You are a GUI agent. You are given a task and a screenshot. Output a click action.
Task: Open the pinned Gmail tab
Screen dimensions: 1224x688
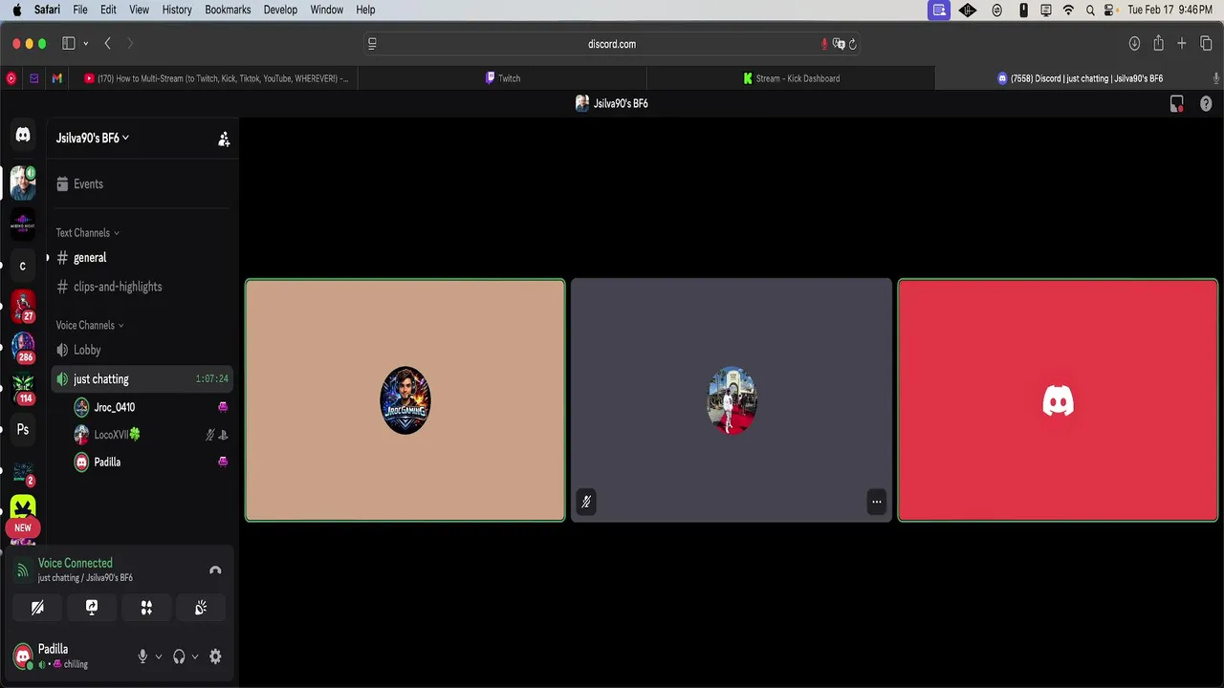point(57,78)
